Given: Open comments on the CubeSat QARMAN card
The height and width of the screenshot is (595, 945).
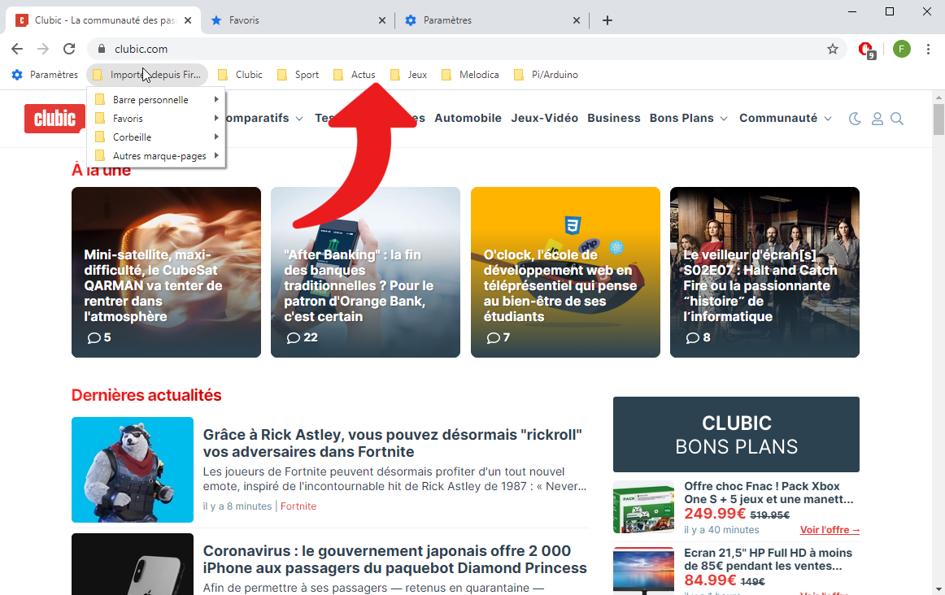Looking at the screenshot, I should pyautogui.click(x=99, y=338).
